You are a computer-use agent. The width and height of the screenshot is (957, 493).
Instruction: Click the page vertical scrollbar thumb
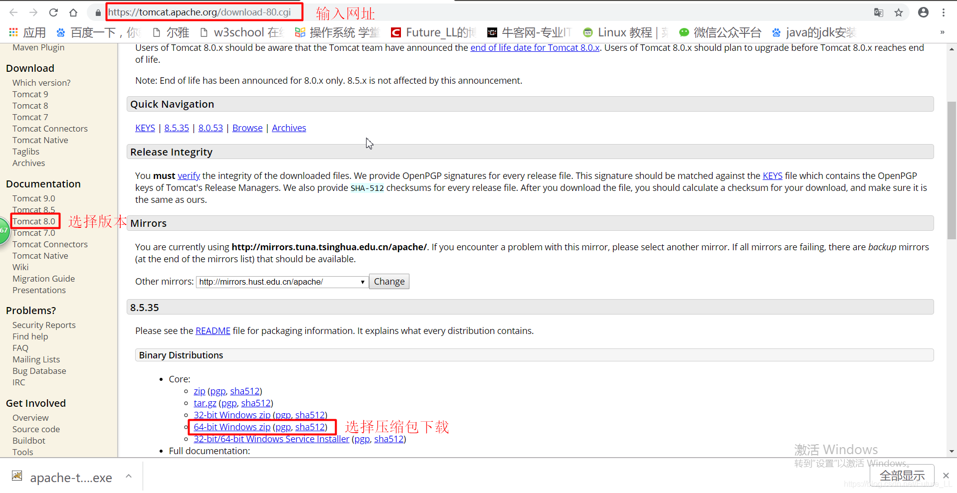(x=952, y=169)
